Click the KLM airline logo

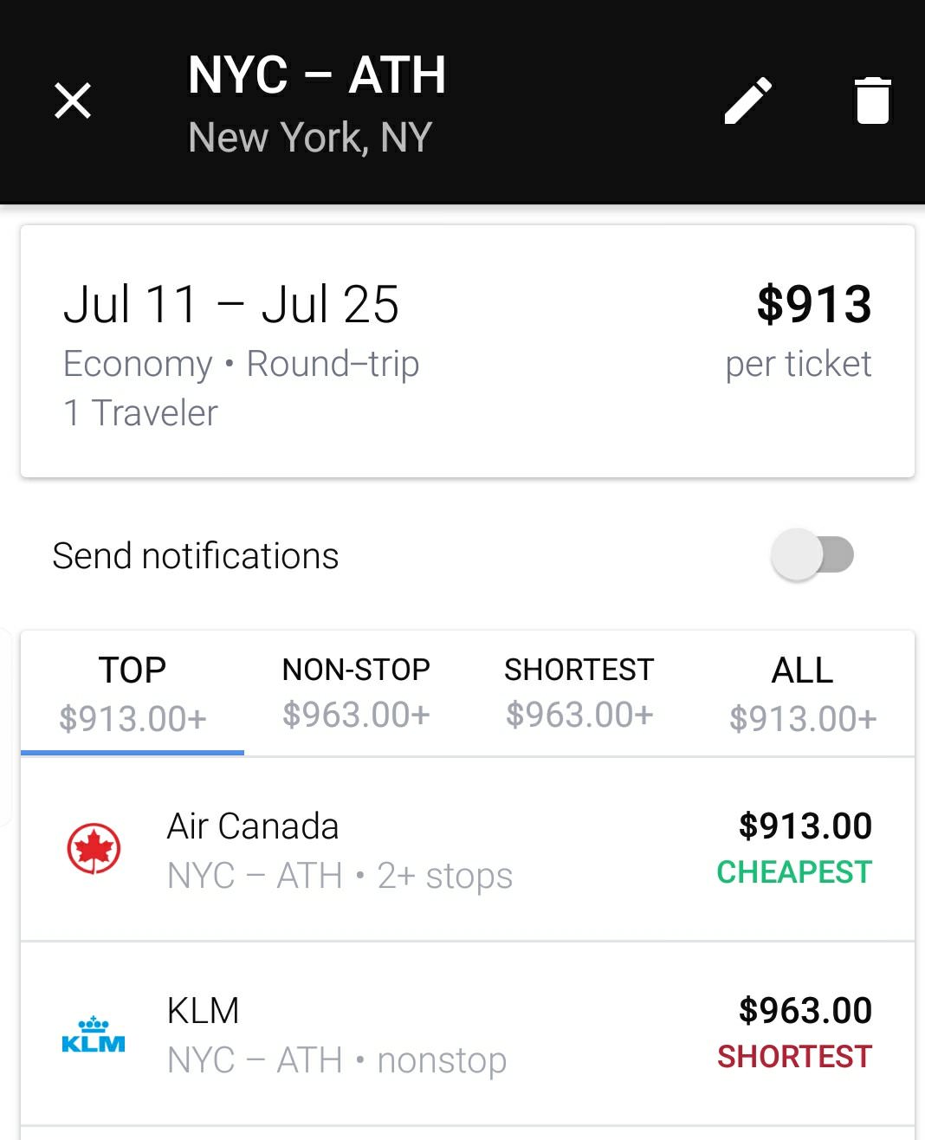[94, 1034]
